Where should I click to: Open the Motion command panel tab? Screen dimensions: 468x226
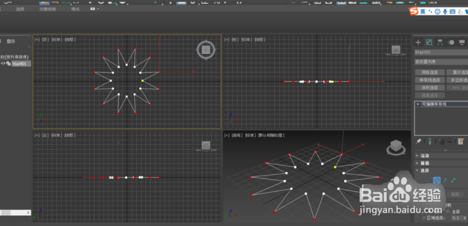pyautogui.click(x=451, y=42)
